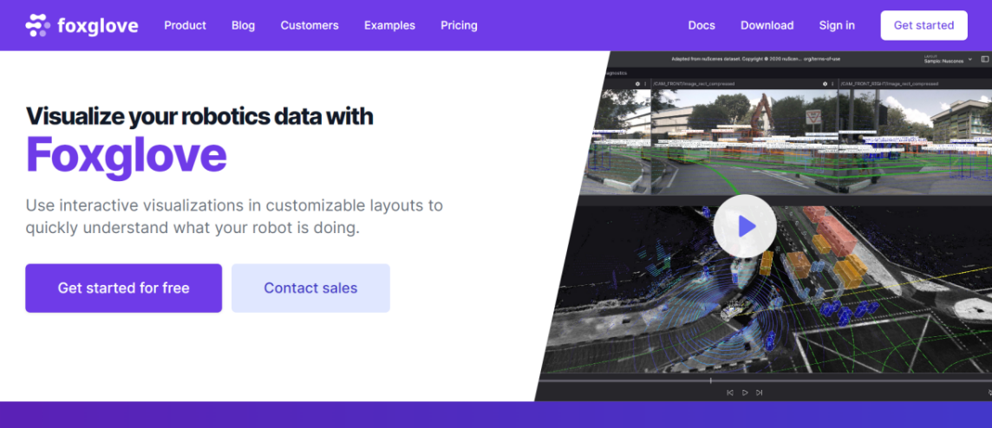Click 'Visualize your robotics data with' heading
This screenshot has width=992, height=428.
[199, 116]
